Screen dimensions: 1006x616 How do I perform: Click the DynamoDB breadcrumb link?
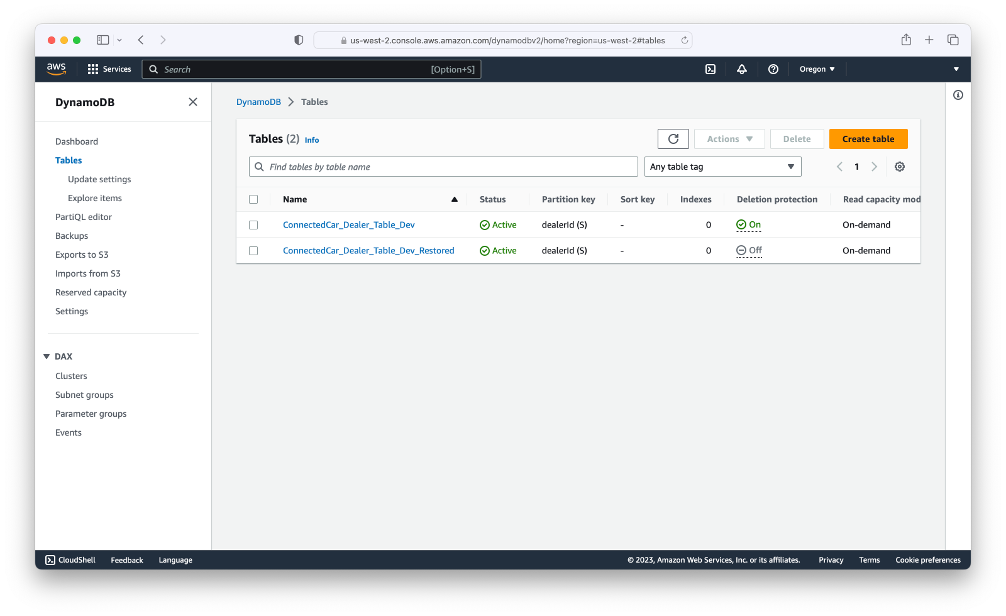258,102
